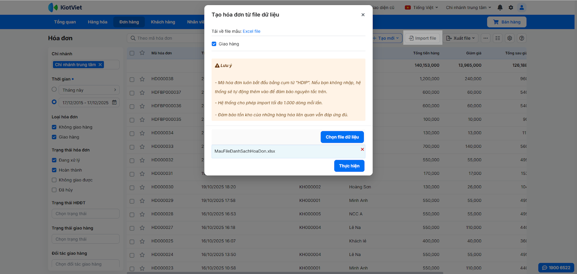Open the table settings gear icon
The height and width of the screenshot is (274, 577).
[510, 38]
